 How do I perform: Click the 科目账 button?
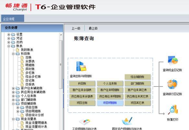pos(82,84)
